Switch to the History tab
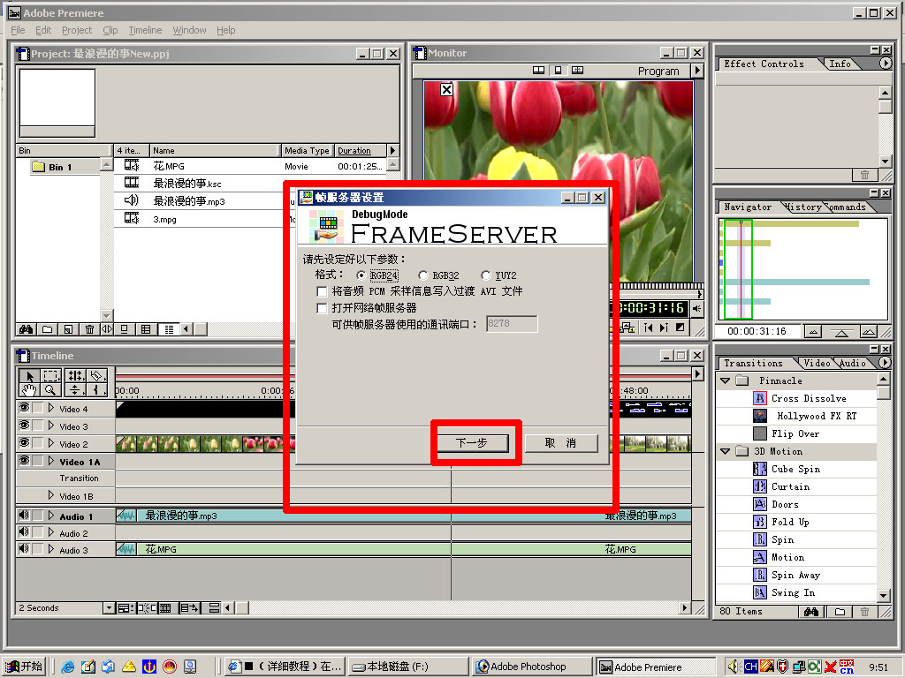 802,207
